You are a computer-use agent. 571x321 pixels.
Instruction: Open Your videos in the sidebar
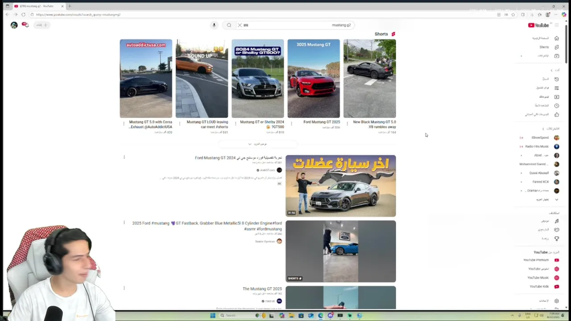tap(556, 97)
